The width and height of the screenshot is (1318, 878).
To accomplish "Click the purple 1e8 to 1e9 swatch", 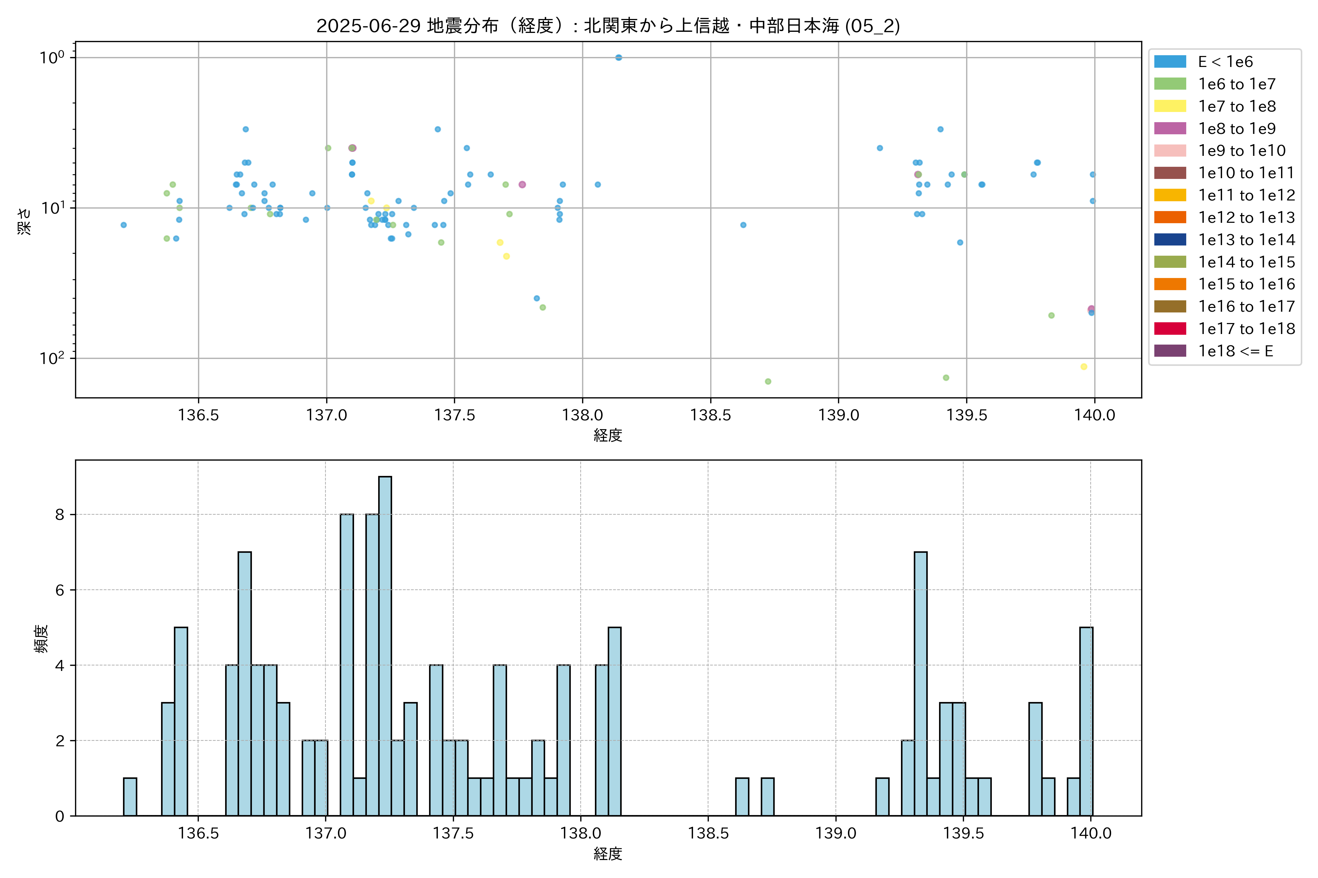I will pyautogui.click(x=1169, y=128).
